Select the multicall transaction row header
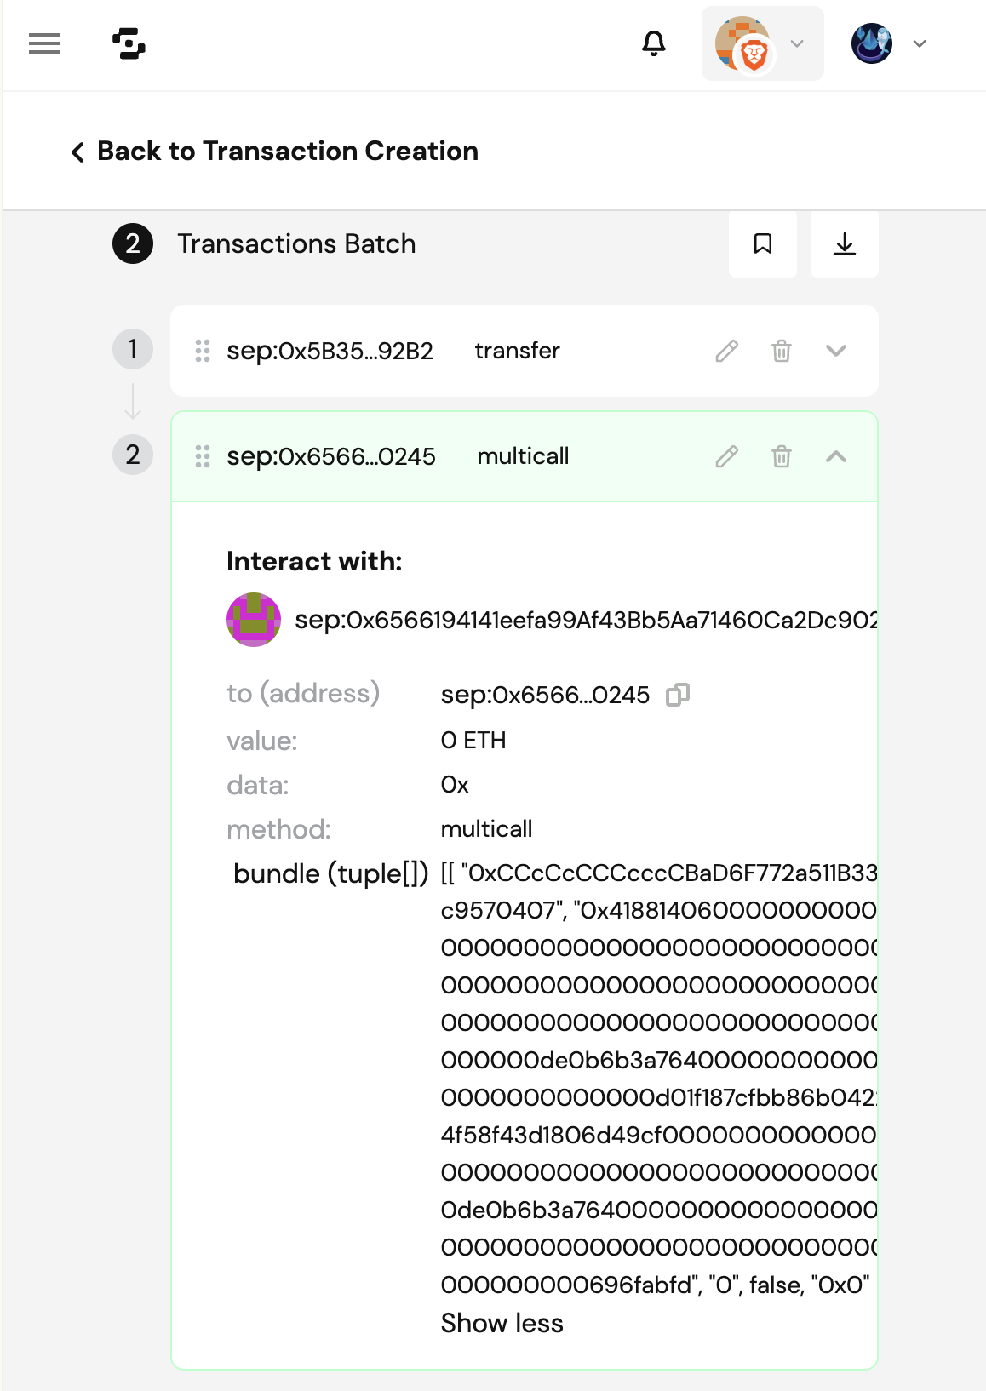The height and width of the screenshot is (1391, 986). coord(523,457)
